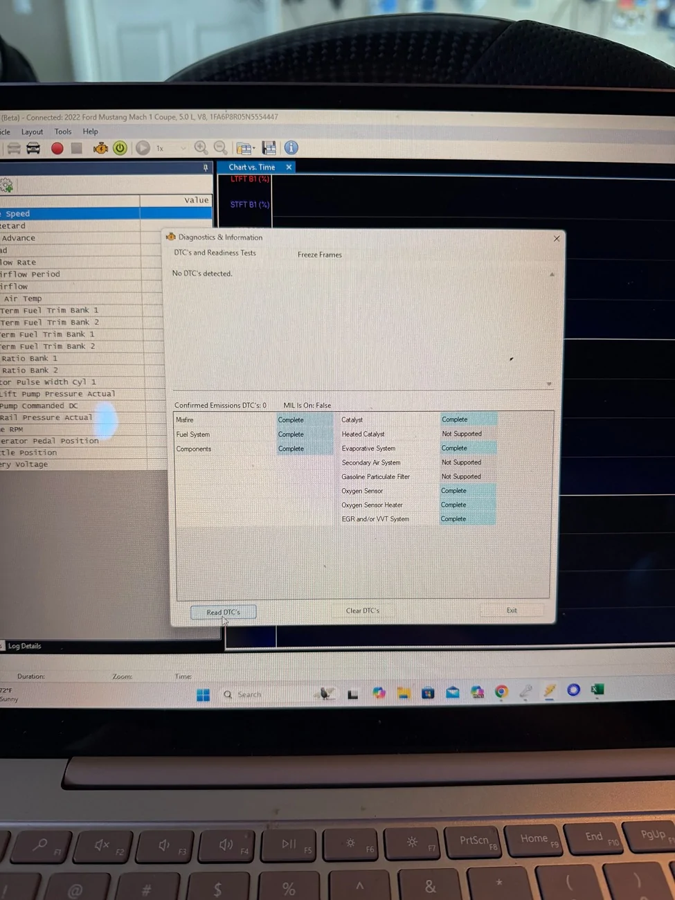
Task: Select DTC's and Readiness Tests tab
Action: (x=215, y=253)
